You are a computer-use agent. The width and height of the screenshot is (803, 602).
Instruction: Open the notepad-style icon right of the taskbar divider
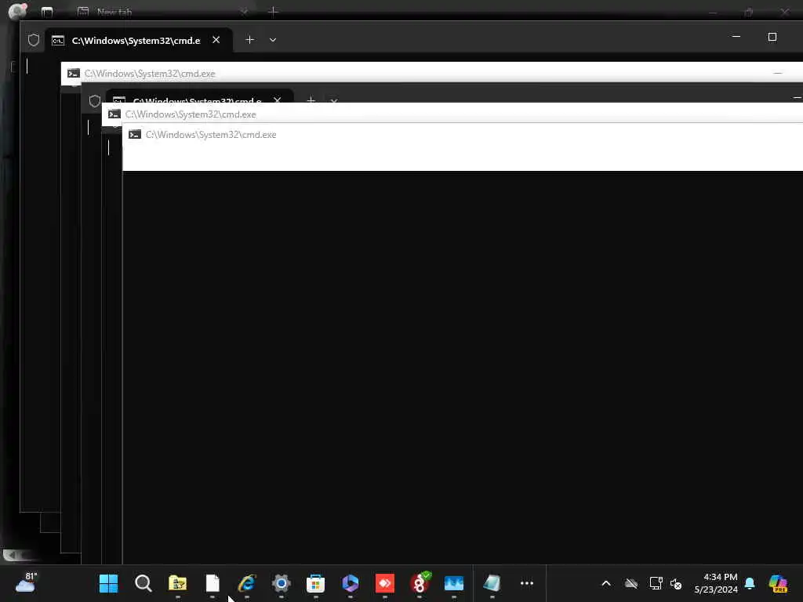coord(492,583)
